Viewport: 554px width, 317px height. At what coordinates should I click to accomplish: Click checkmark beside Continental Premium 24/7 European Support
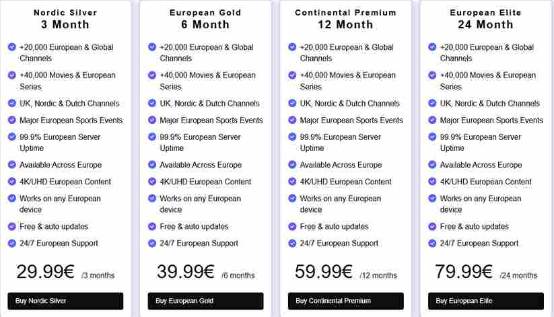pyautogui.click(x=292, y=243)
